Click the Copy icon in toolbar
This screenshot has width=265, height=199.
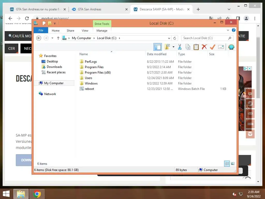[x=188, y=47]
